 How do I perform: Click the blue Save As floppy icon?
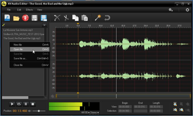[44, 18]
